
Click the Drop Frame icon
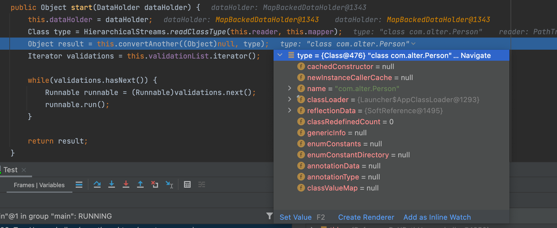click(155, 184)
